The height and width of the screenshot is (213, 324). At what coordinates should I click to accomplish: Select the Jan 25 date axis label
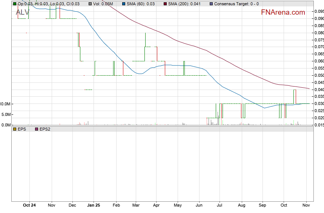tap(94, 205)
